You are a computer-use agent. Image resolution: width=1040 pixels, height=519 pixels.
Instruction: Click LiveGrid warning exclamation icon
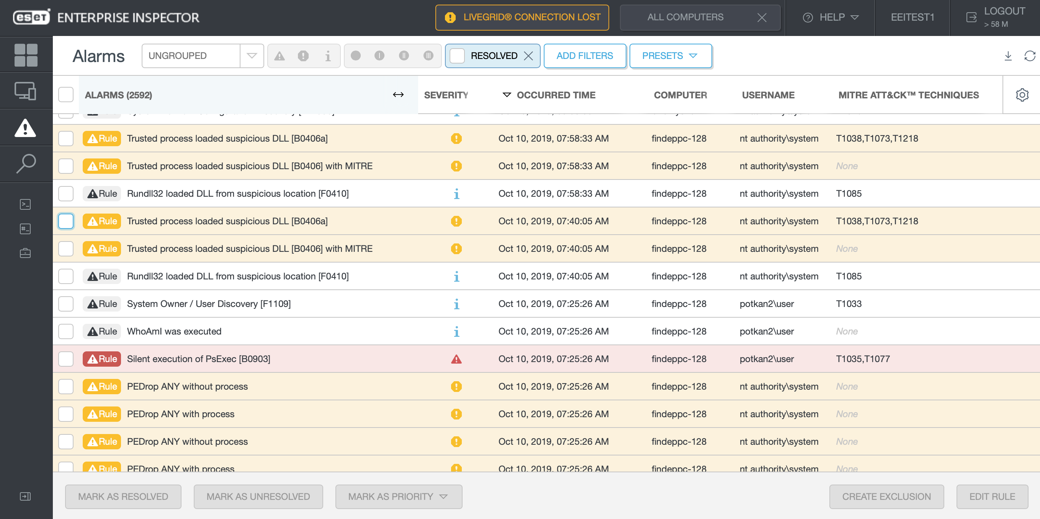point(450,17)
